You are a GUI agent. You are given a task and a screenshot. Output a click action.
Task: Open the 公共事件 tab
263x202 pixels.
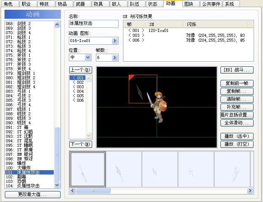point(211,4)
